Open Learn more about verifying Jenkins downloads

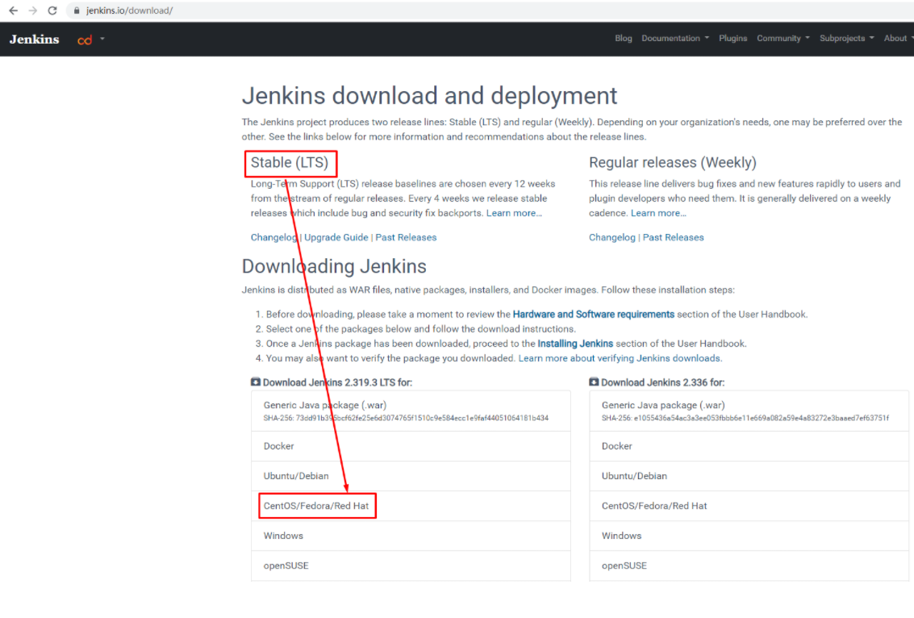pyautogui.click(x=620, y=358)
